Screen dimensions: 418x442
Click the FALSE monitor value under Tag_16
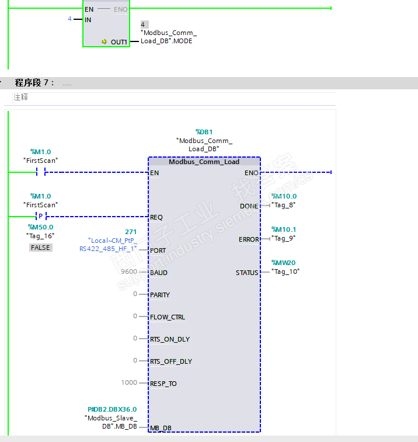pos(41,248)
